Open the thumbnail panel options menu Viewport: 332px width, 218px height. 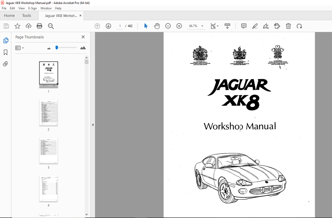point(19,48)
